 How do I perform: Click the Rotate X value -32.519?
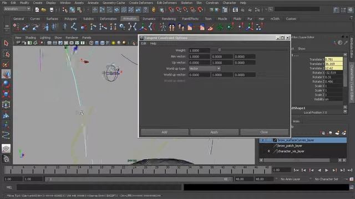click(334, 72)
